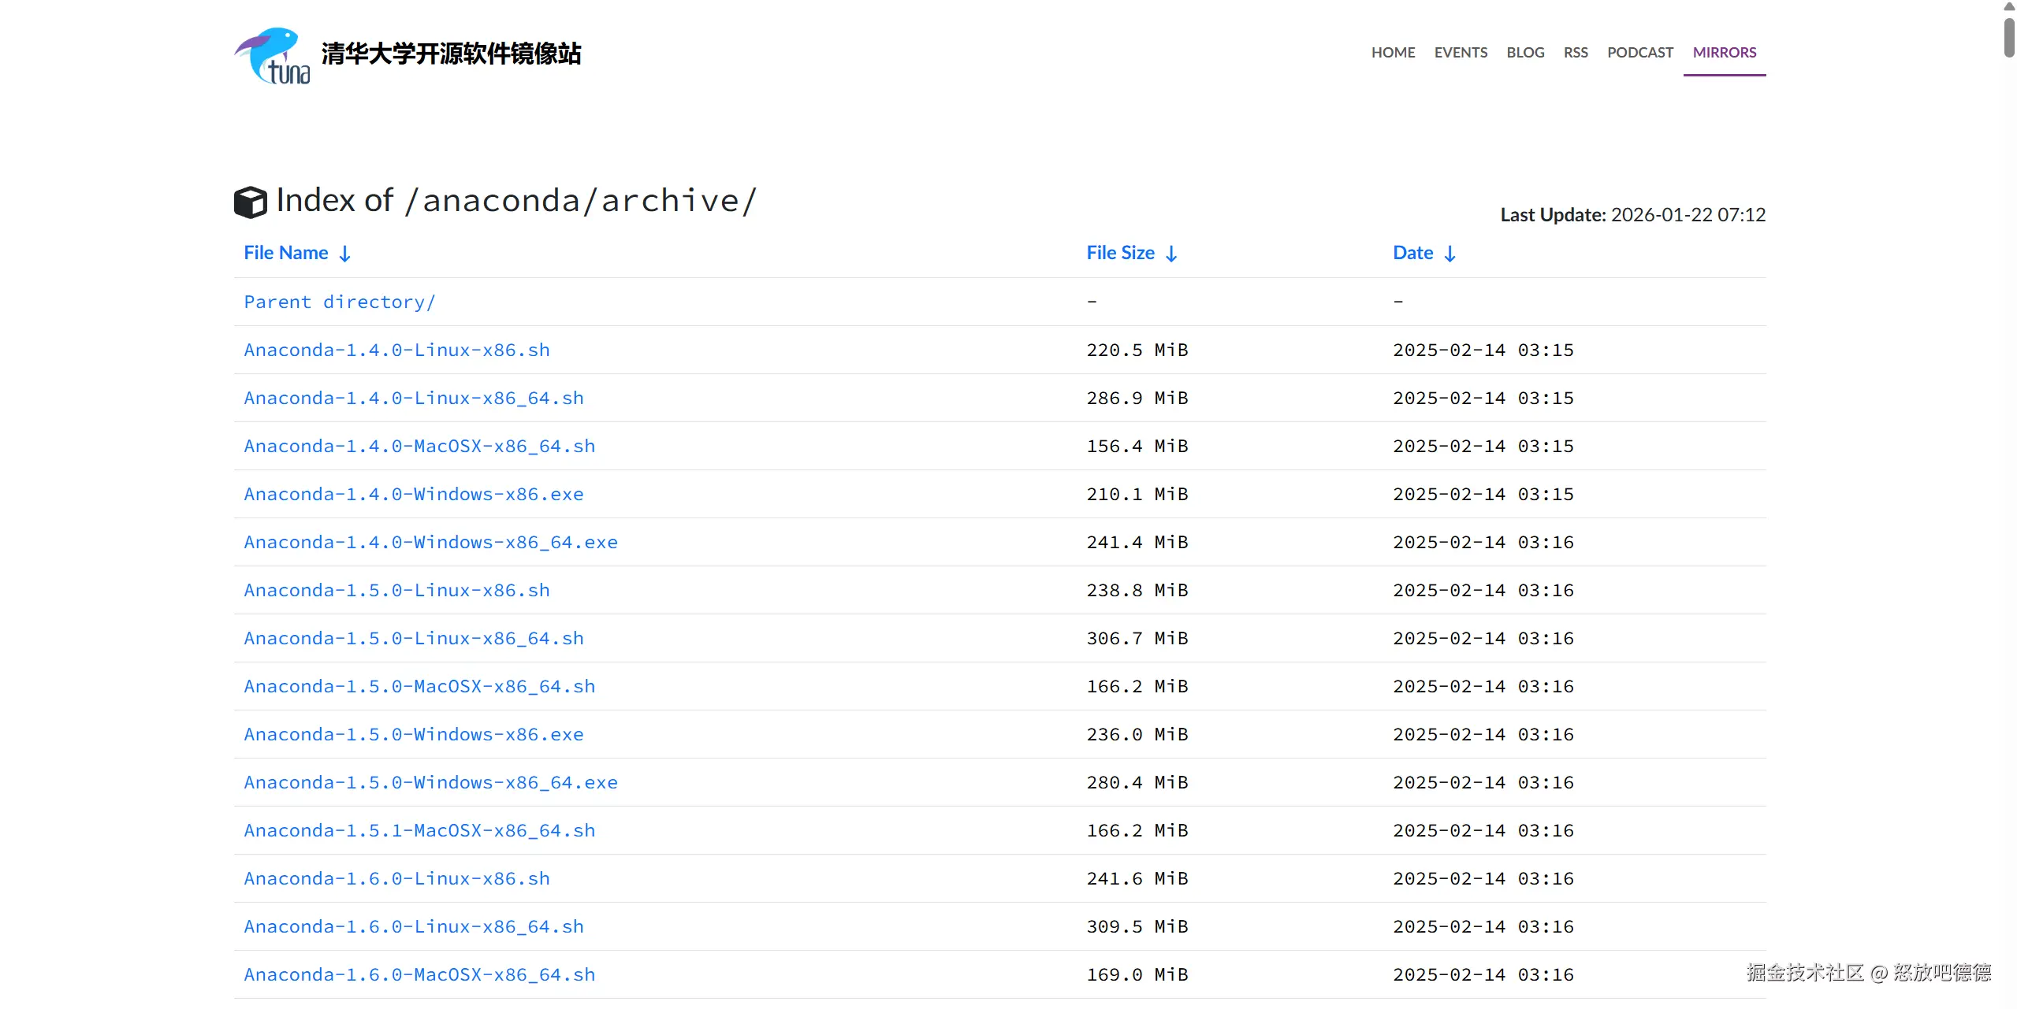Screen dimensions: 2017x1009
Task: Click the site title 清华大学开源软件镜像站
Action: [451, 54]
